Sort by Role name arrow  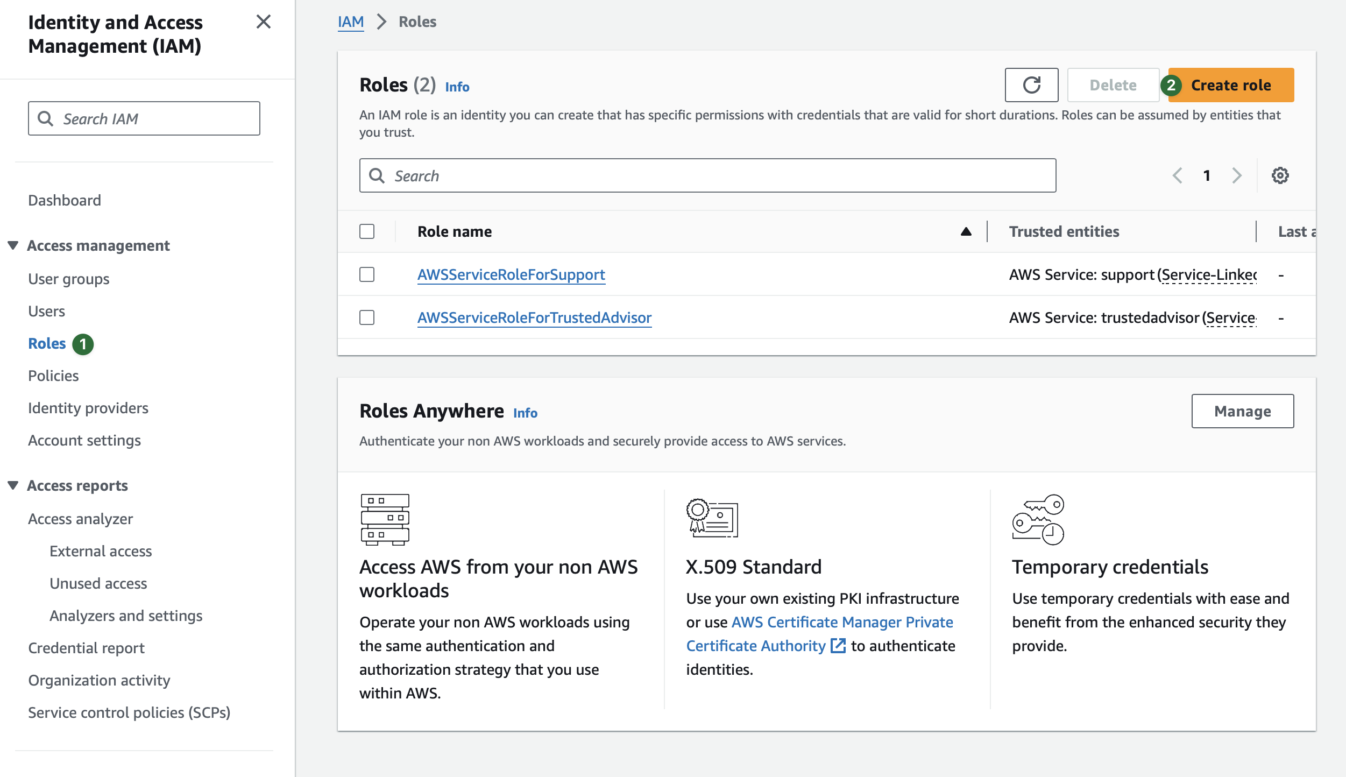(966, 231)
